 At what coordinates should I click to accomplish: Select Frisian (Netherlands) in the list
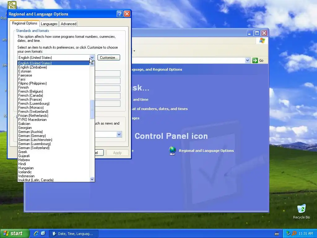(x=54, y=116)
